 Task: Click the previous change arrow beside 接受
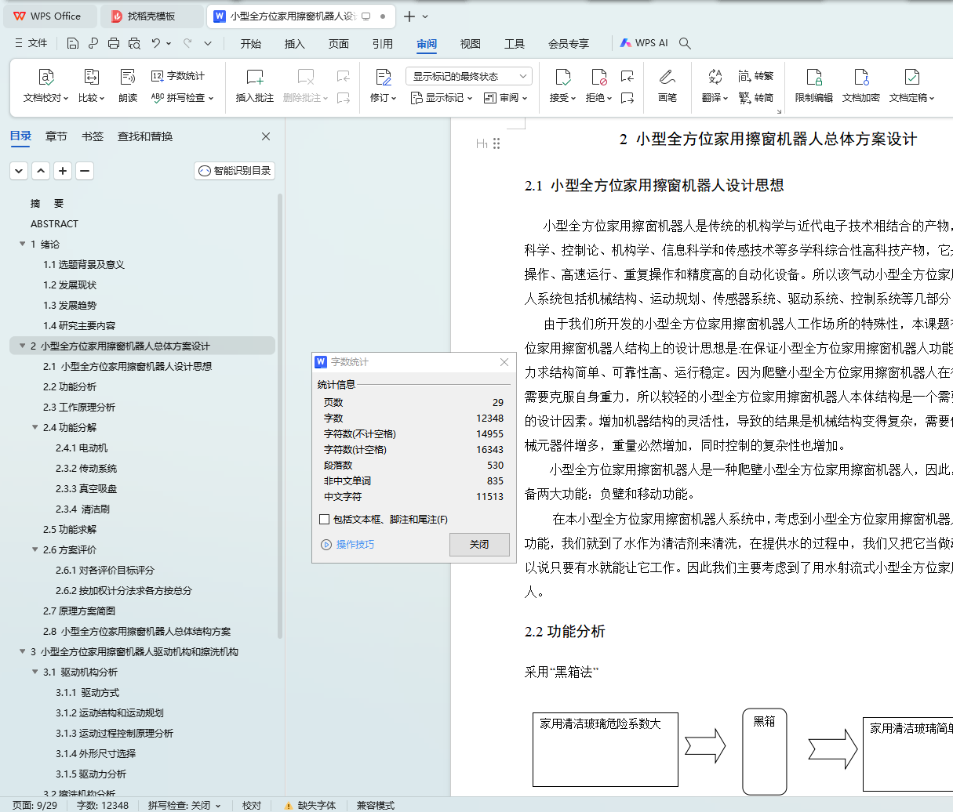[627, 76]
